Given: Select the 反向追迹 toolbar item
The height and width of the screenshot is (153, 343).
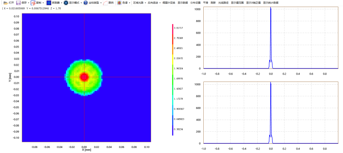Looking at the screenshot, I should (x=153, y=3).
